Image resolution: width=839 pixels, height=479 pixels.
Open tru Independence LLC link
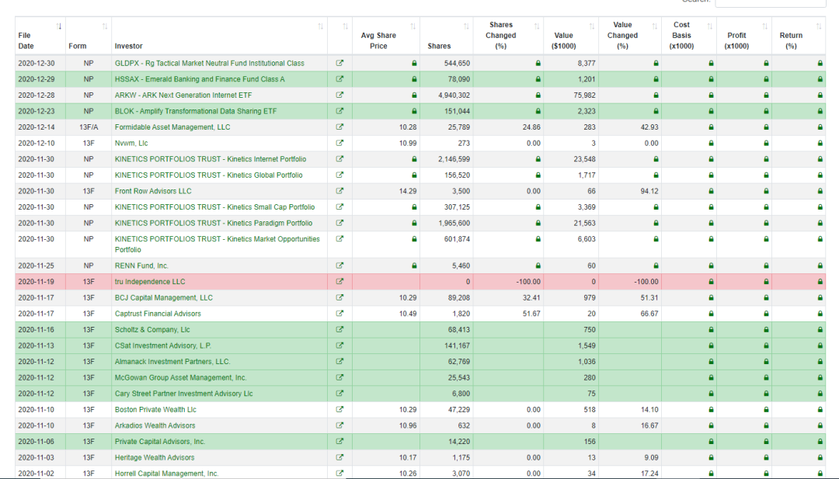coord(150,282)
